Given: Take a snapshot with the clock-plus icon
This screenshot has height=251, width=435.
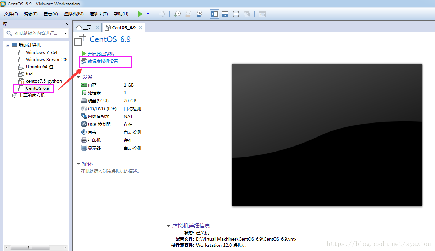Looking at the screenshot, I should [177, 14].
